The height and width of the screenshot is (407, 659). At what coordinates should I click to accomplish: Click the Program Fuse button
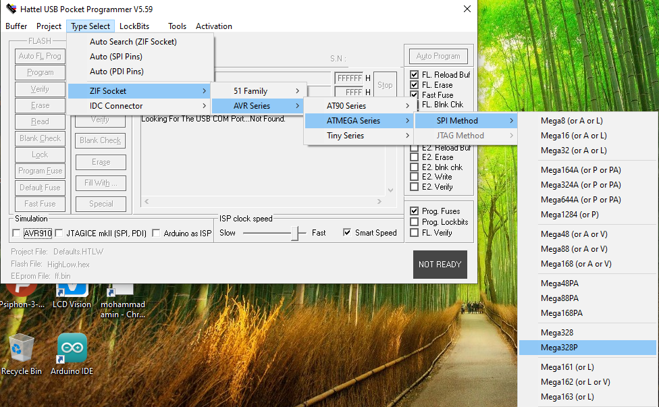[x=40, y=171]
